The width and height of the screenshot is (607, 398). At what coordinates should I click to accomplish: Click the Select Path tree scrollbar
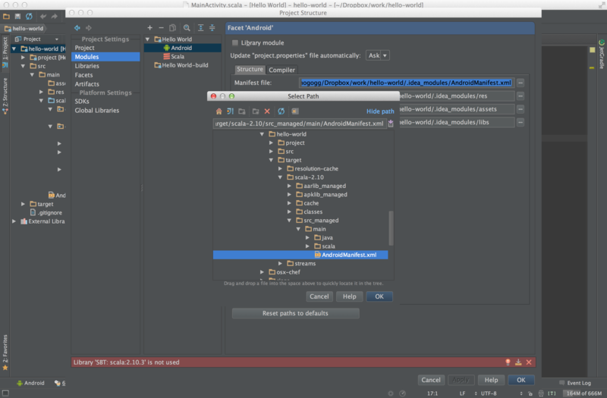(391, 228)
